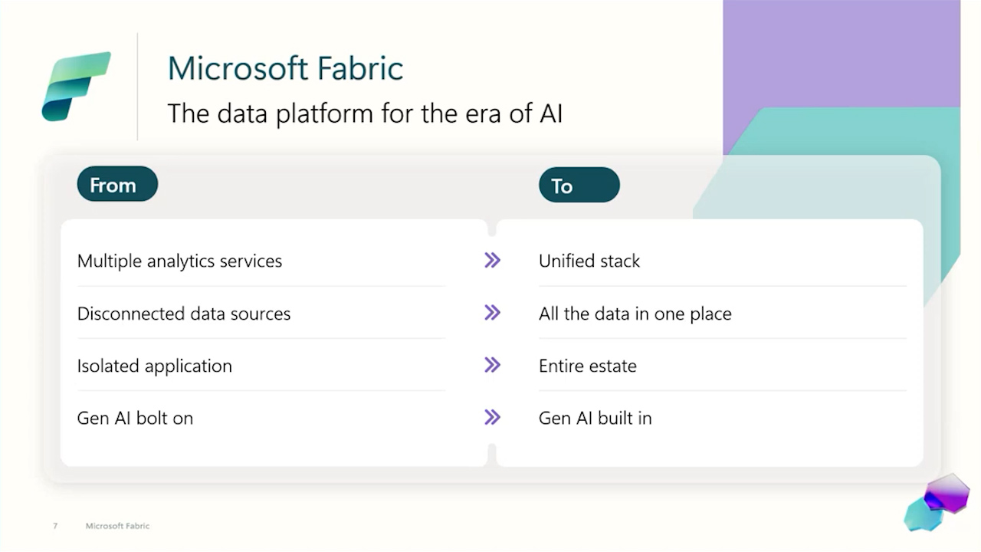Click the teal hexagon gem icon
The height and width of the screenshot is (552, 981).
pyautogui.click(x=924, y=514)
